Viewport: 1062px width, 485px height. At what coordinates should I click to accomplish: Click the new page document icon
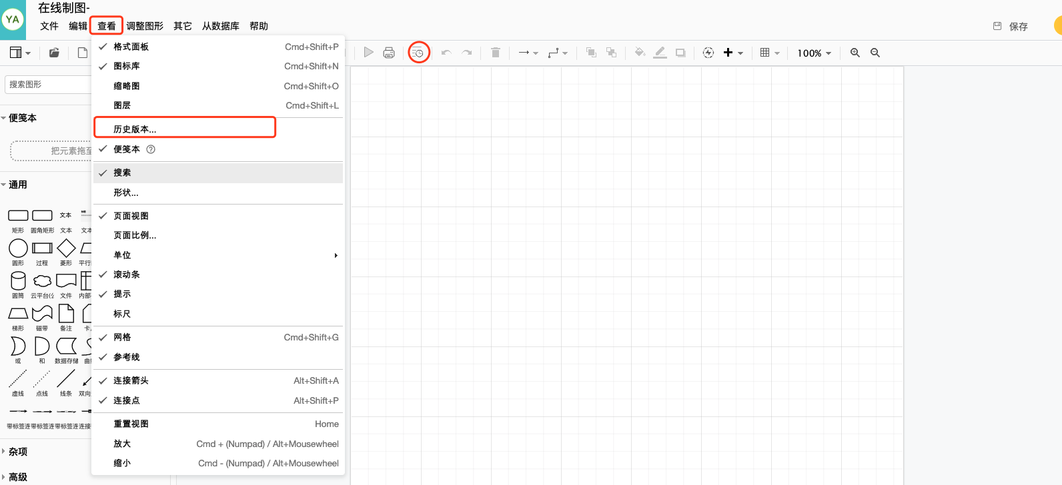[83, 53]
